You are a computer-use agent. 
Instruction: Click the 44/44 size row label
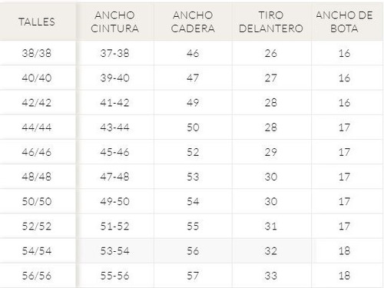37,127
